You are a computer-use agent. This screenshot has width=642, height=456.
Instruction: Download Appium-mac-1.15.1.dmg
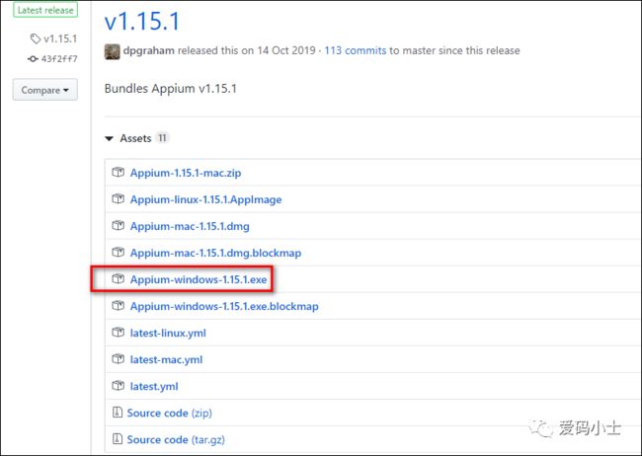[190, 226]
